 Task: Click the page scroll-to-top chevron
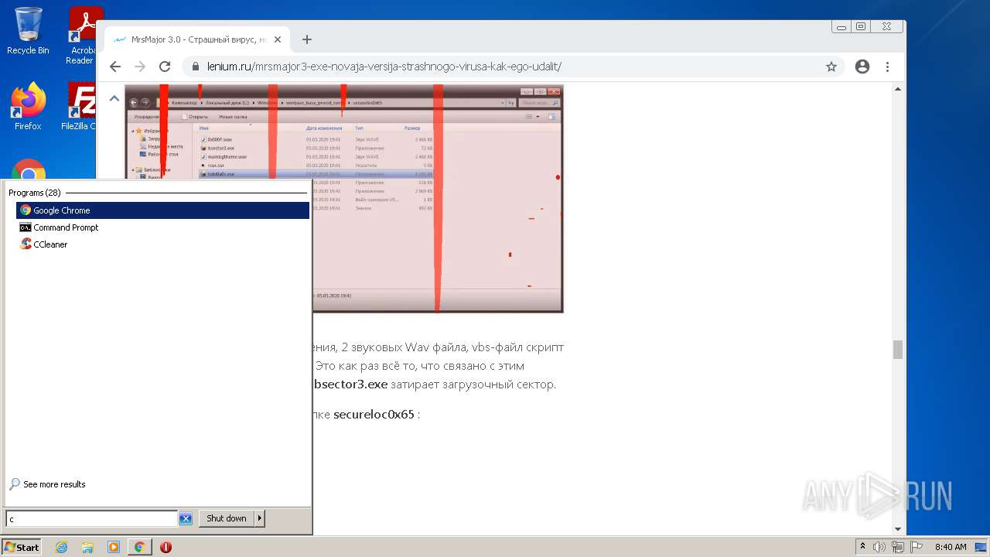(x=114, y=98)
